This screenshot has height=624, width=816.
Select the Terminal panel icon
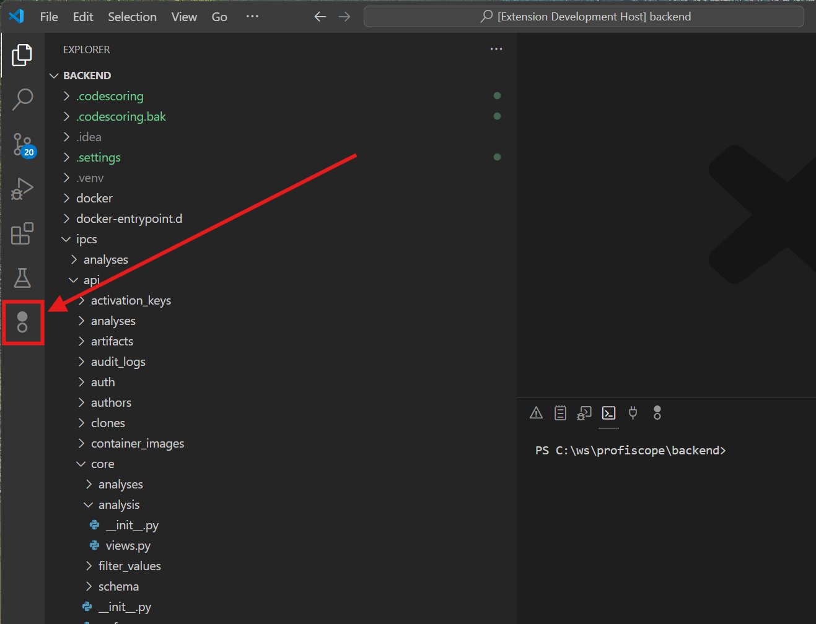609,413
